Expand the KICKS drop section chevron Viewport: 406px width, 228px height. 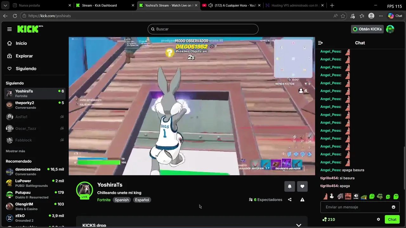point(298,225)
